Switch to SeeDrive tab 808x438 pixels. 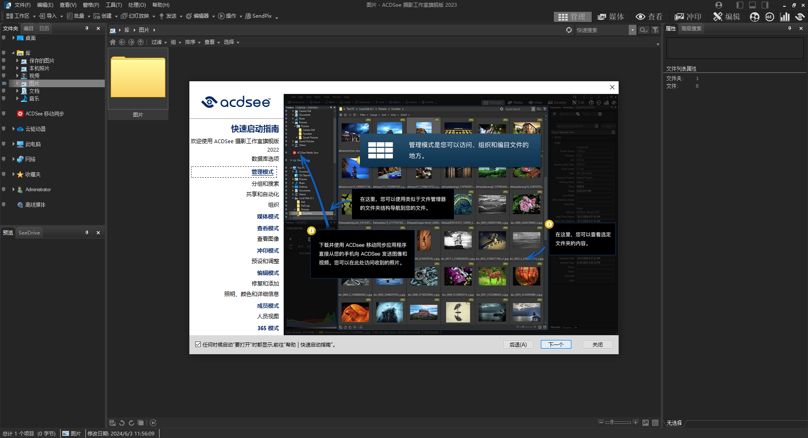click(x=29, y=232)
